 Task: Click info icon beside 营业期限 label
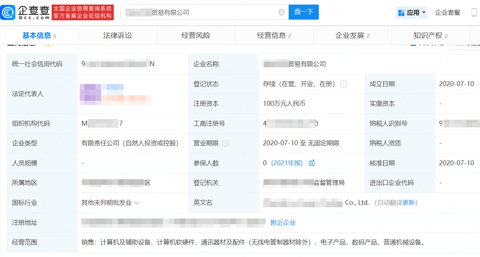[225, 143]
